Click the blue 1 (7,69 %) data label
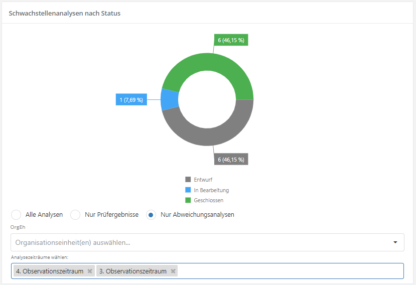 pos(131,100)
